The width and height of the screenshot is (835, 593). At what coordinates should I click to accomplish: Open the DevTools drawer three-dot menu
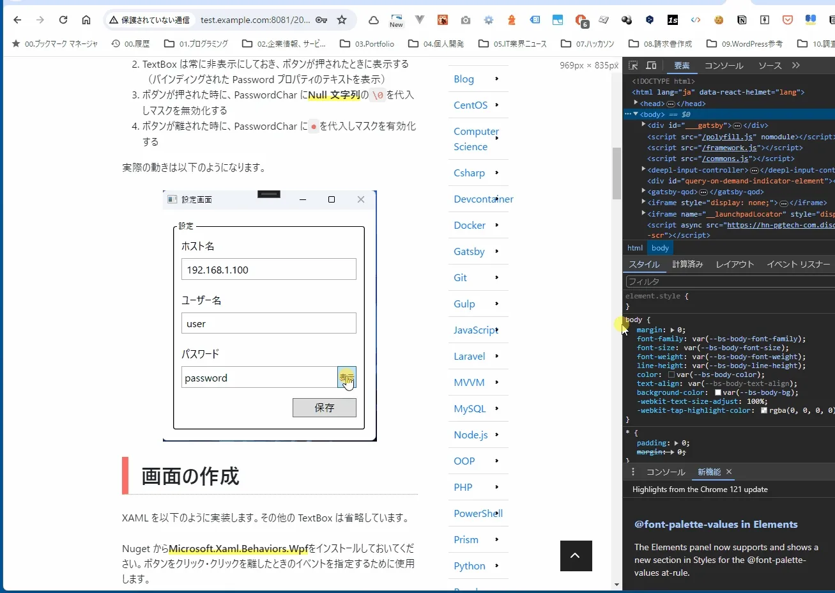633,472
